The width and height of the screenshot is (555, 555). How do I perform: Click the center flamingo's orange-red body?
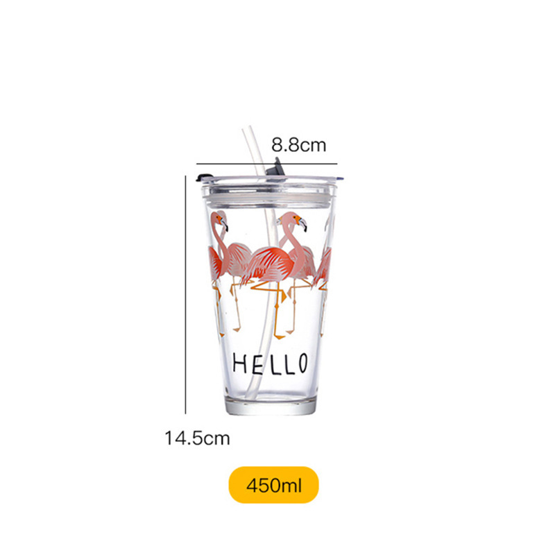pos(270,264)
